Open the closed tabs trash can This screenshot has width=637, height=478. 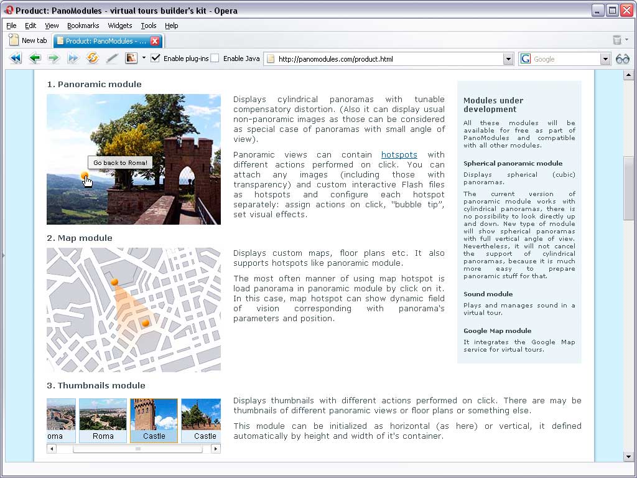click(617, 40)
